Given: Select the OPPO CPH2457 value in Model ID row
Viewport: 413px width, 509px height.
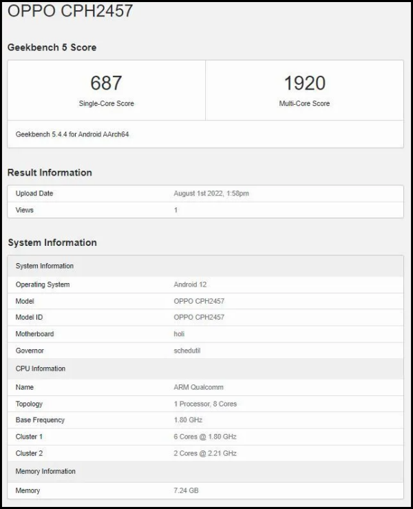Looking at the screenshot, I should coord(199,317).
